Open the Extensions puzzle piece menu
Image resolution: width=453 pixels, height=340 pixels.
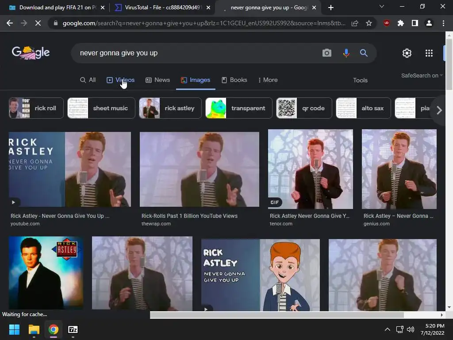point(400,23)
